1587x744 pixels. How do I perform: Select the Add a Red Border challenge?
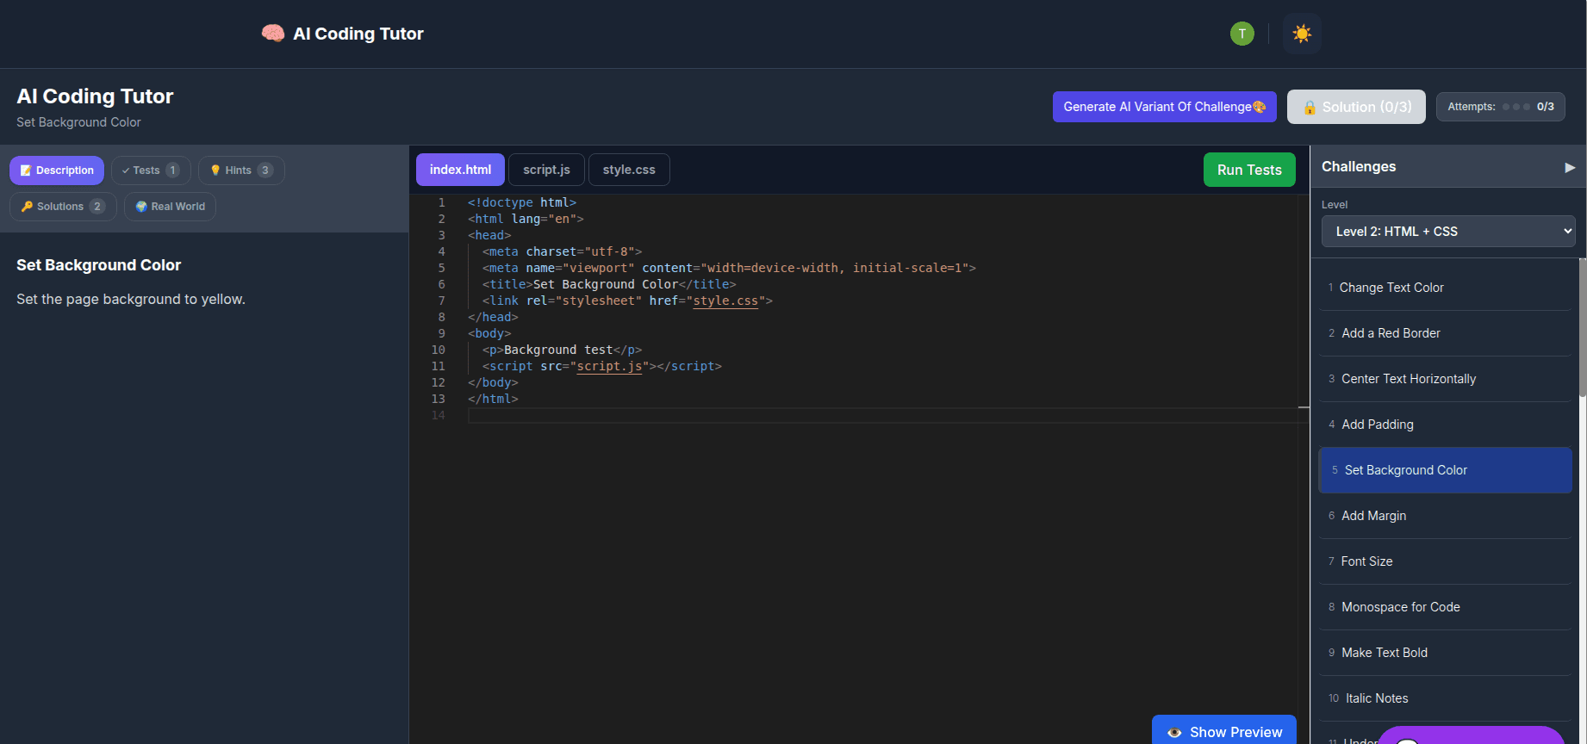(x=1446, y=333)
